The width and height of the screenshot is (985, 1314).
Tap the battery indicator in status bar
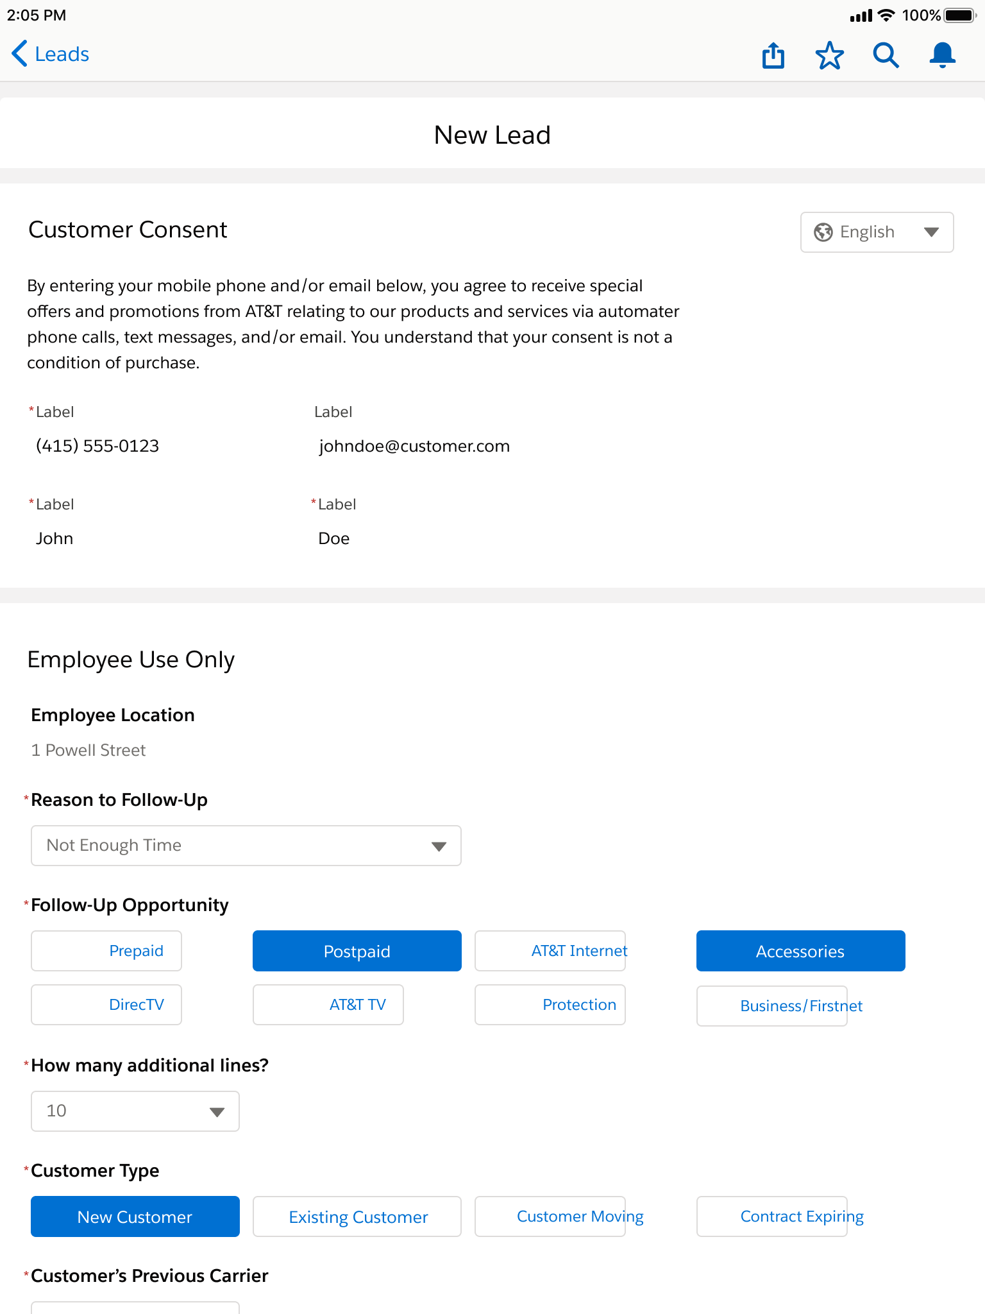pos(960,15)
